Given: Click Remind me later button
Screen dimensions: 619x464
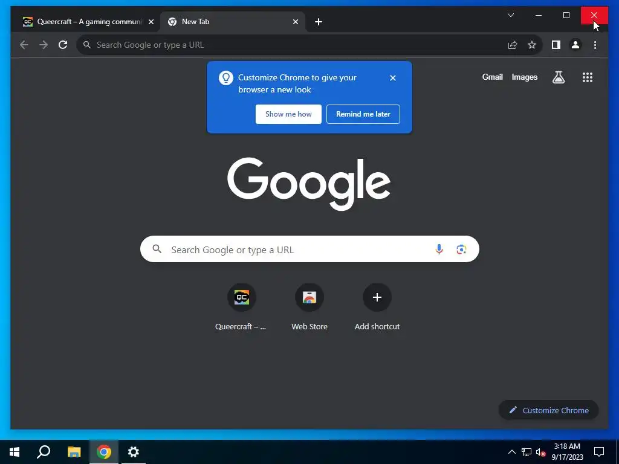Looking at the screenshot, I should [363, 114].
